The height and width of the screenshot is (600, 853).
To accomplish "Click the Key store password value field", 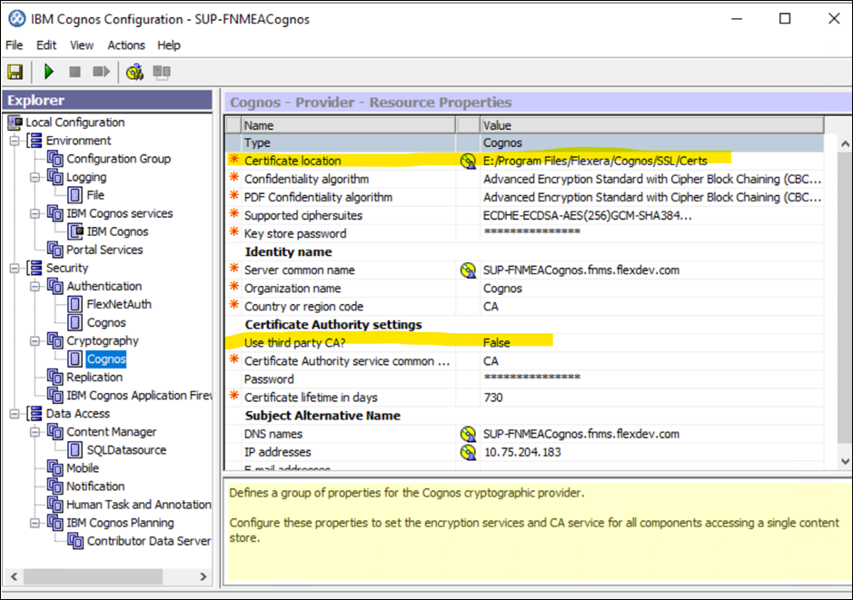I will (652, 233).
